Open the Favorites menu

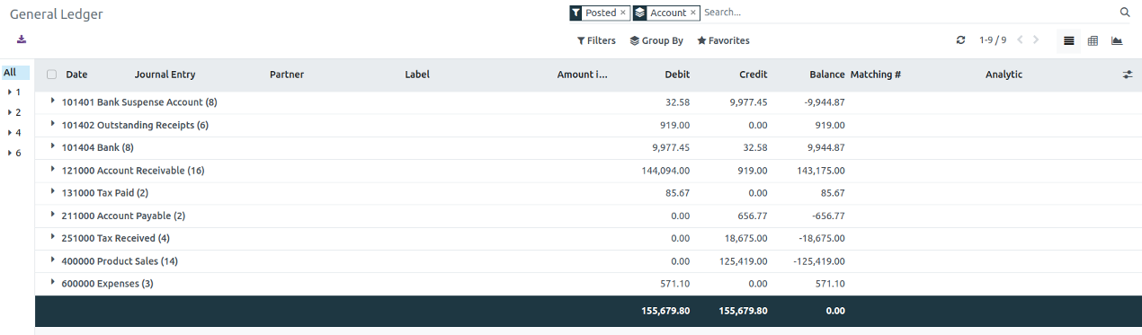pyautogui.click(x=723, y=40)
